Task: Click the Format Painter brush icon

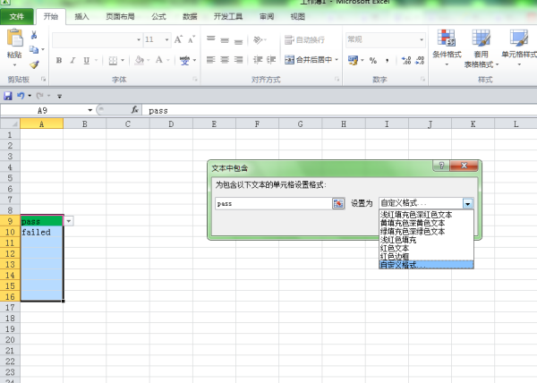Action: click(x=34, y=64)
